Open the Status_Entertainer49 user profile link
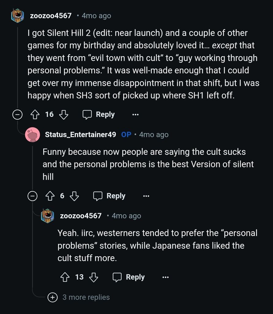This screenshot has height=314, width=273. pyautogui.click(x=80, y=135)
